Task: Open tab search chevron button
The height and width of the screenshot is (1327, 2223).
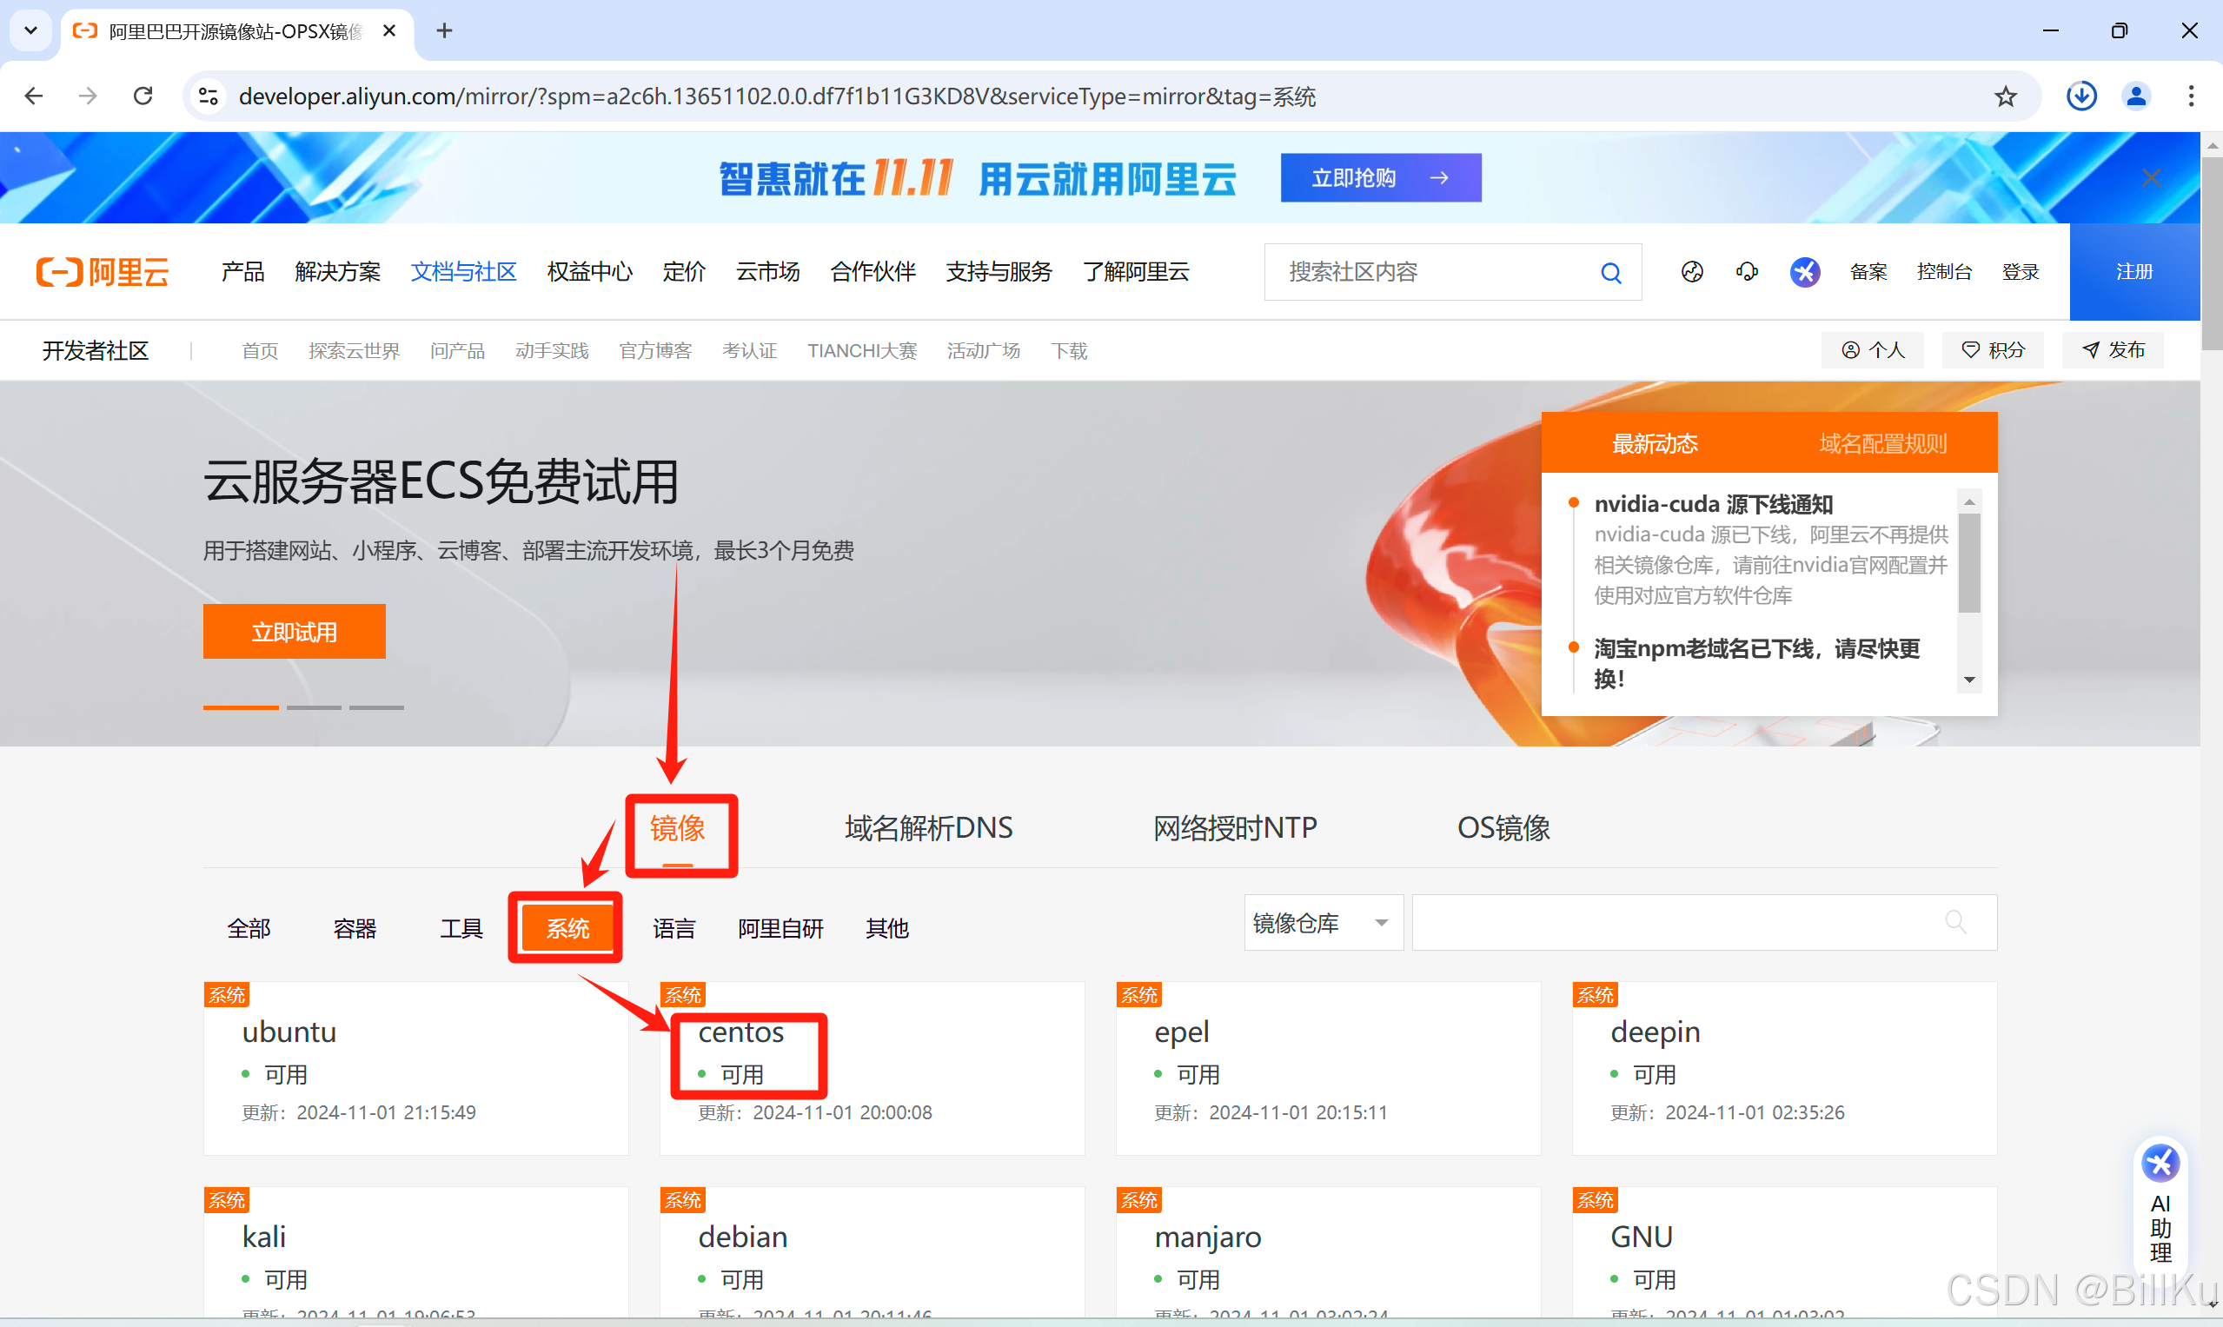Action: [x=30, y=30]
